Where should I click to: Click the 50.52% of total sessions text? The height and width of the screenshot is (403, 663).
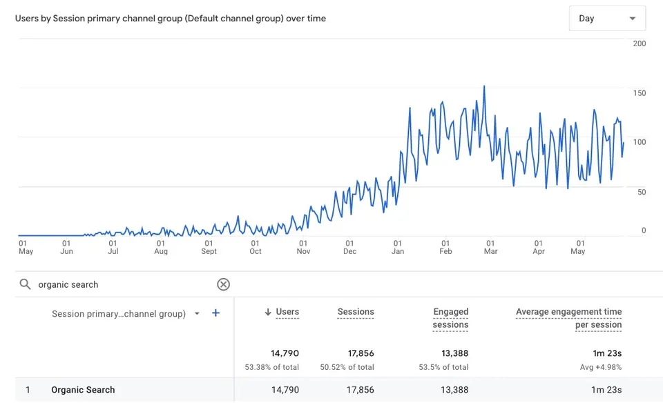(x=347, y=367)
